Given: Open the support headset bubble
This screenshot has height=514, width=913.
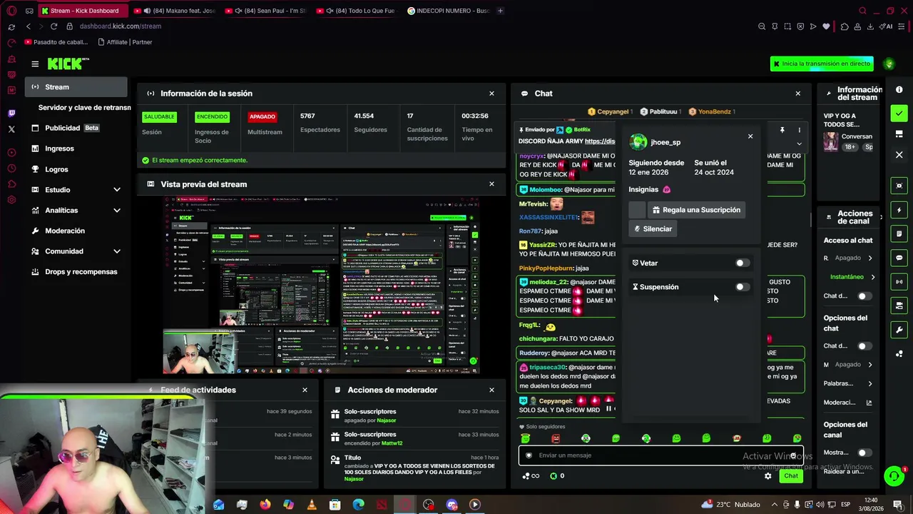Looking at the screenshot, I should click(894, 475).
